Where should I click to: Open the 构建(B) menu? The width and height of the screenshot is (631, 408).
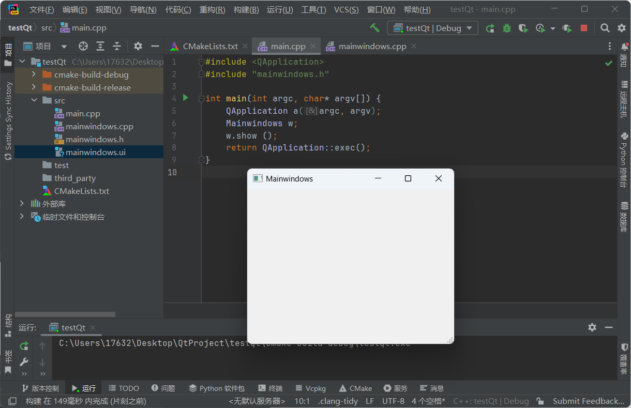point(246,10)
